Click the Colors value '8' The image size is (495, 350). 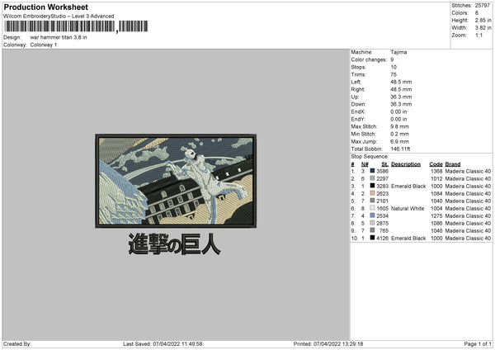(x=476, y=13)
